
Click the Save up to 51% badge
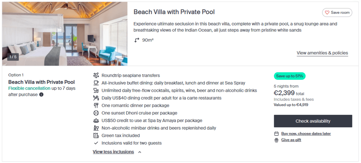pos(289,76)
